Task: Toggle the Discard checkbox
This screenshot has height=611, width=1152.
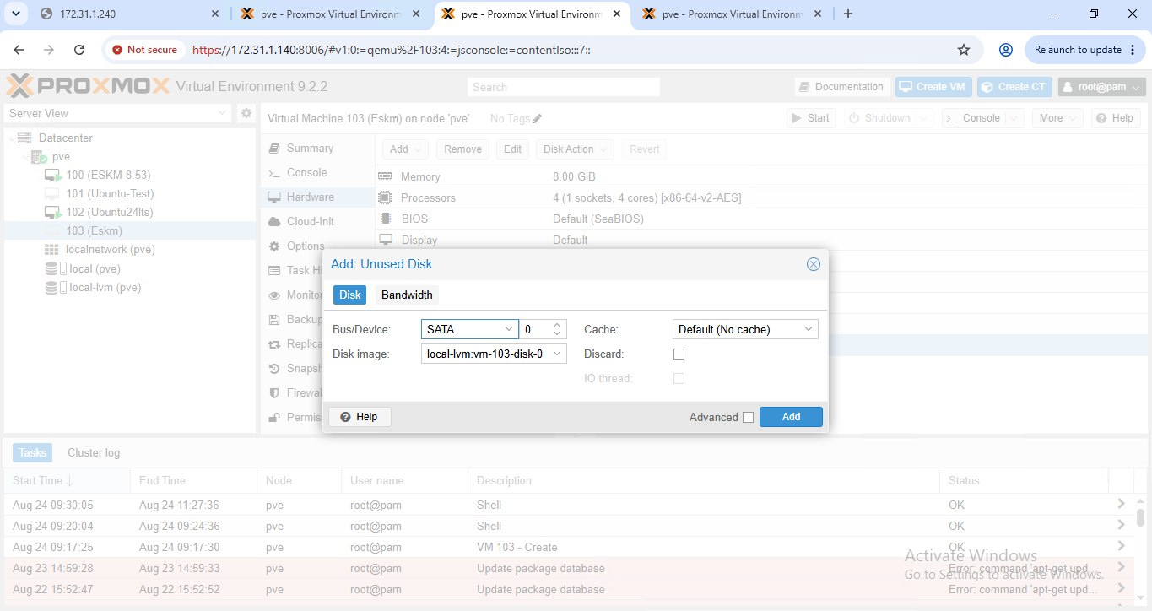Action: [679, 354]
